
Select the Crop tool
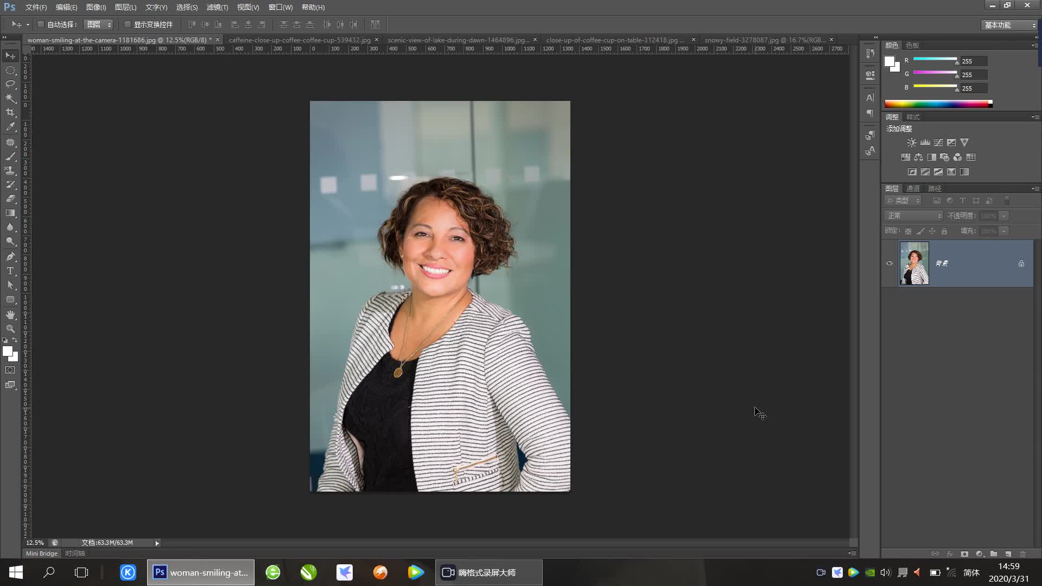pos(10,112)
